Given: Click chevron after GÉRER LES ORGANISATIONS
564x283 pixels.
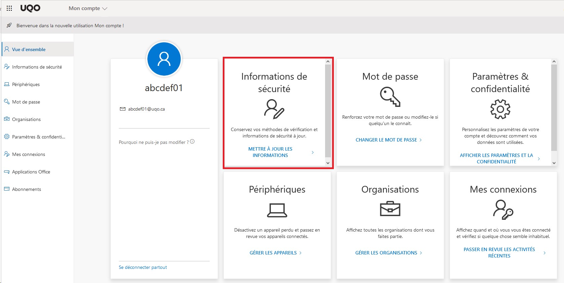Looking at the screenshot, I should tap(421, 253).
